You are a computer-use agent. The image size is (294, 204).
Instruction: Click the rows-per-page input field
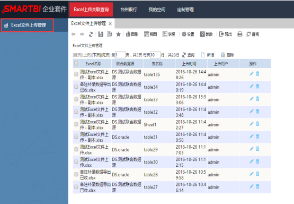[155, 55]
